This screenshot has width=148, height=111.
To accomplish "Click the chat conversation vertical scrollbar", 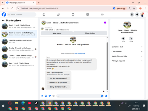I will [x=107, y=66].
